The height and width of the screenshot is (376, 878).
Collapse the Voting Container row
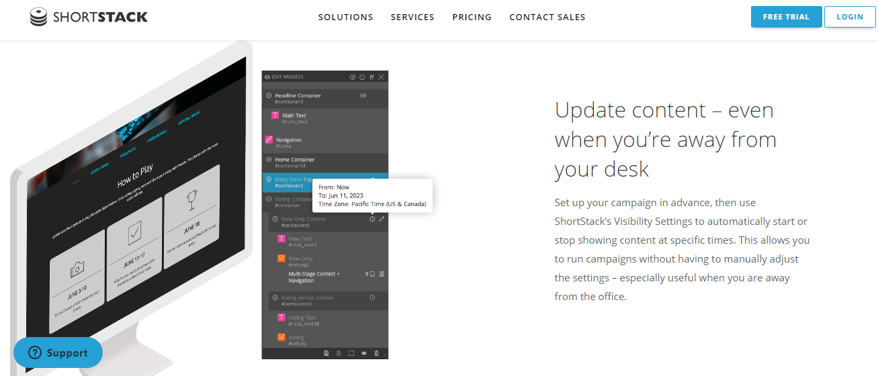pyautogui.click(x=269, y=199)
